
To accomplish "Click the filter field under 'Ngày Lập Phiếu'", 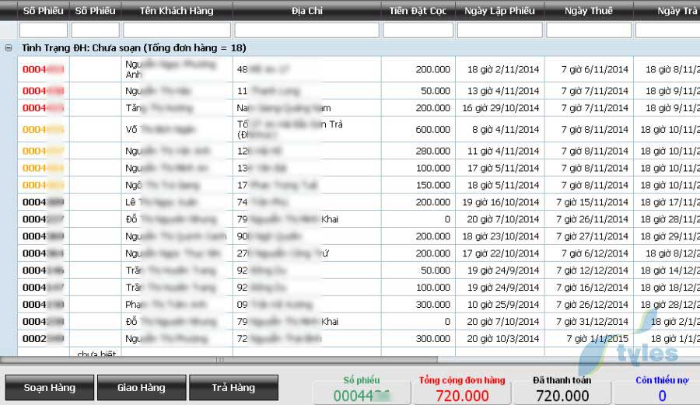I will pyautogui.click(x=499, y=30).
